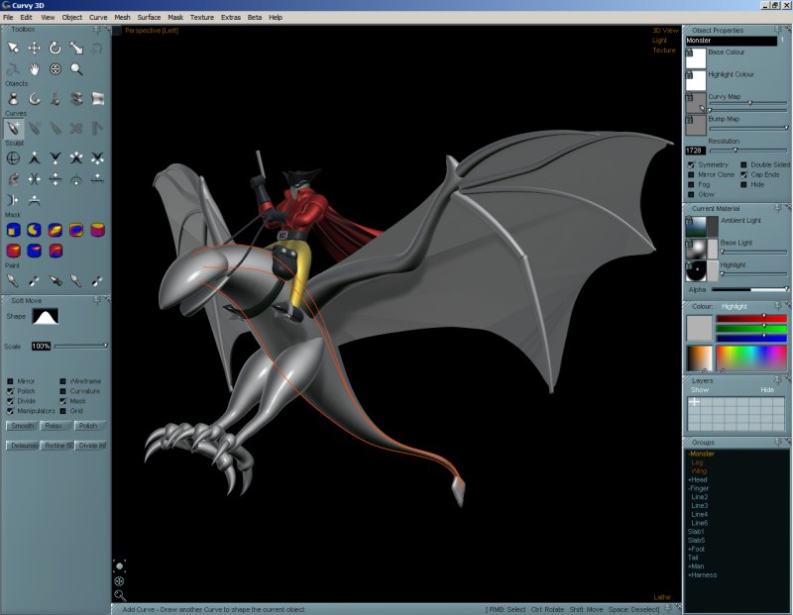
Task: Activate the Draw Curve tool under Curves
Action: (13, 127)
